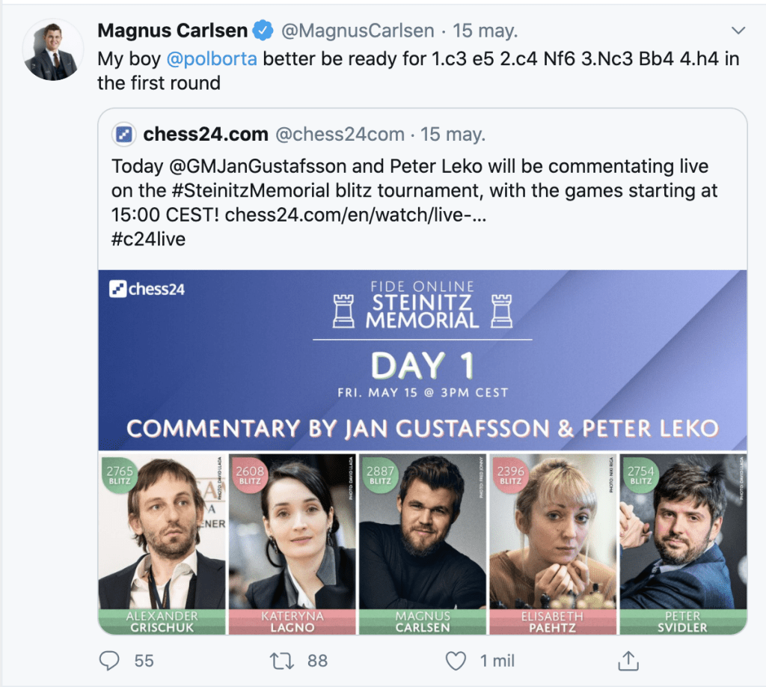Select Kateryna Lagno's player card
Image resolution: width=766 pixels, height=687 pixels.
[x=292, y=543]
